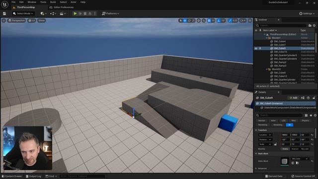318x179 pixels.
Task: Toggle visibility of SM_Cube9 in Outliner
Action: pos(256,49)
